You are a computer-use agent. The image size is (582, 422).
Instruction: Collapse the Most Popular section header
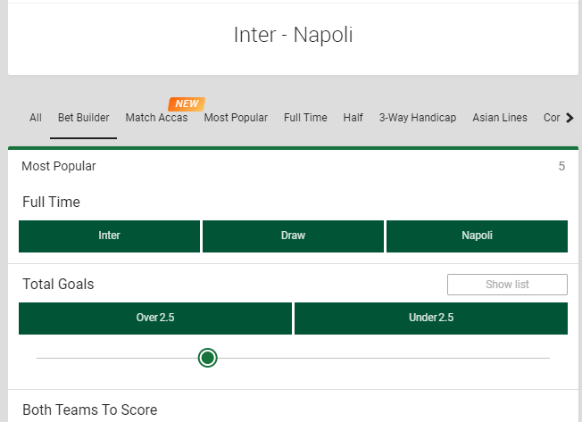click(293, 166)
